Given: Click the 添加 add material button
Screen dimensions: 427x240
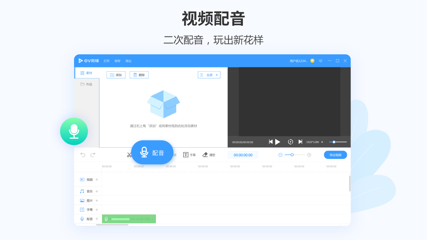Looking at the screenshot, I should tap(116, 75).
